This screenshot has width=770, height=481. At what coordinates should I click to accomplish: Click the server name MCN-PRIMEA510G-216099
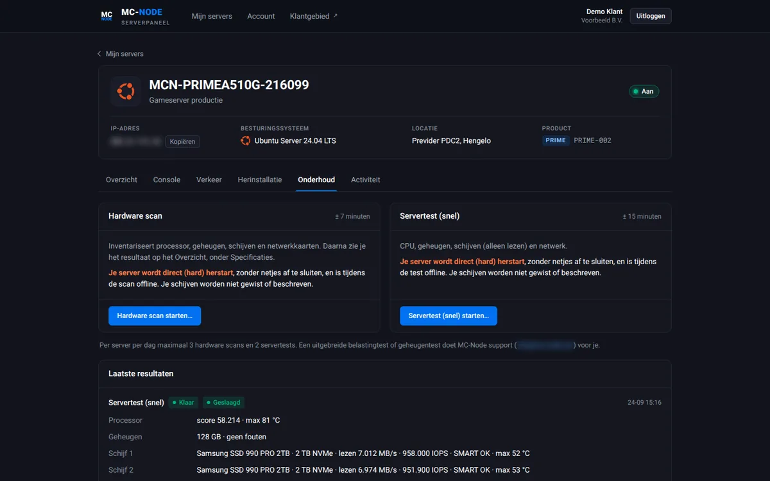point(229,85)
